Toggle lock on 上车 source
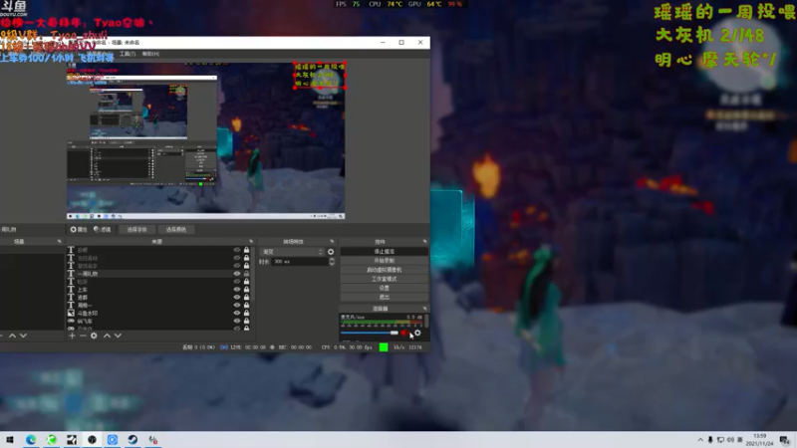Image resolution: width=797 pixels, height=448 pixels. tap(246, 290)
